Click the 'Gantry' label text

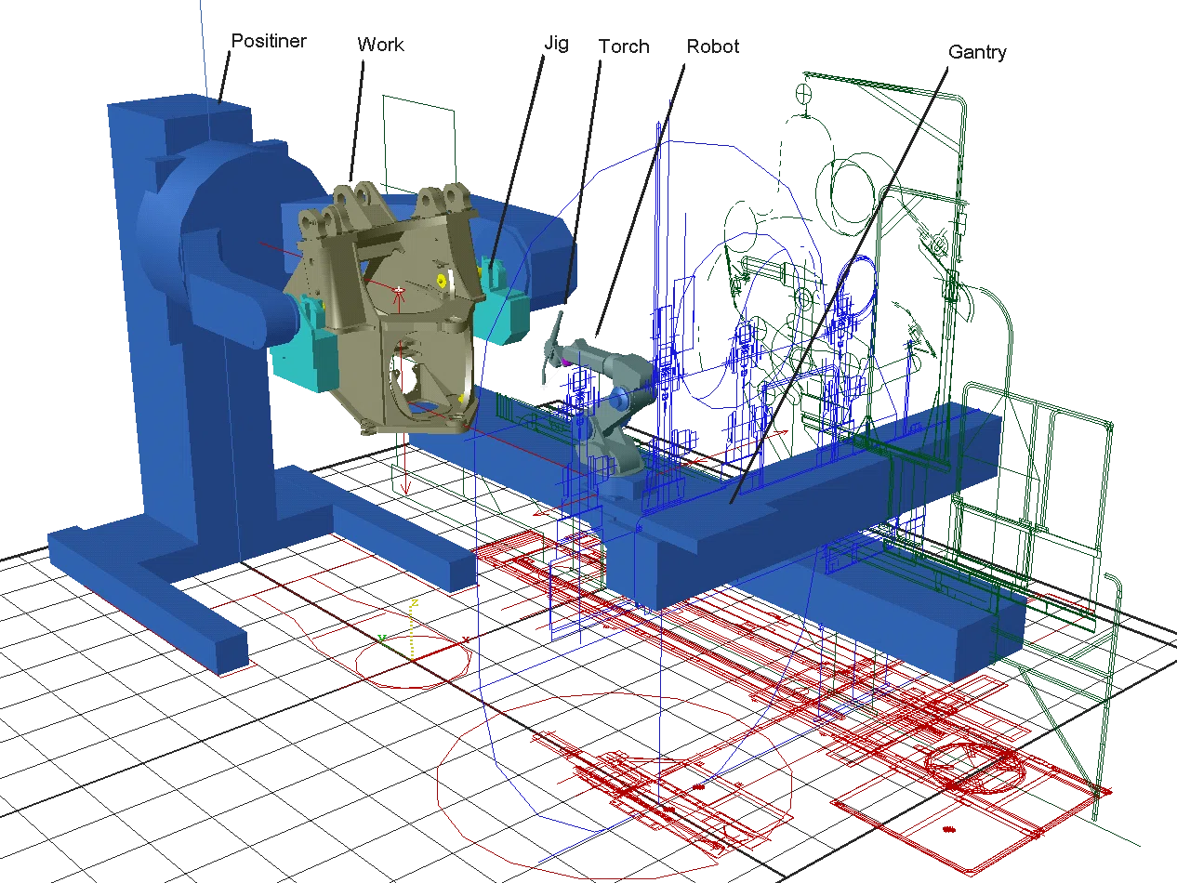click(x=977, y=52)
